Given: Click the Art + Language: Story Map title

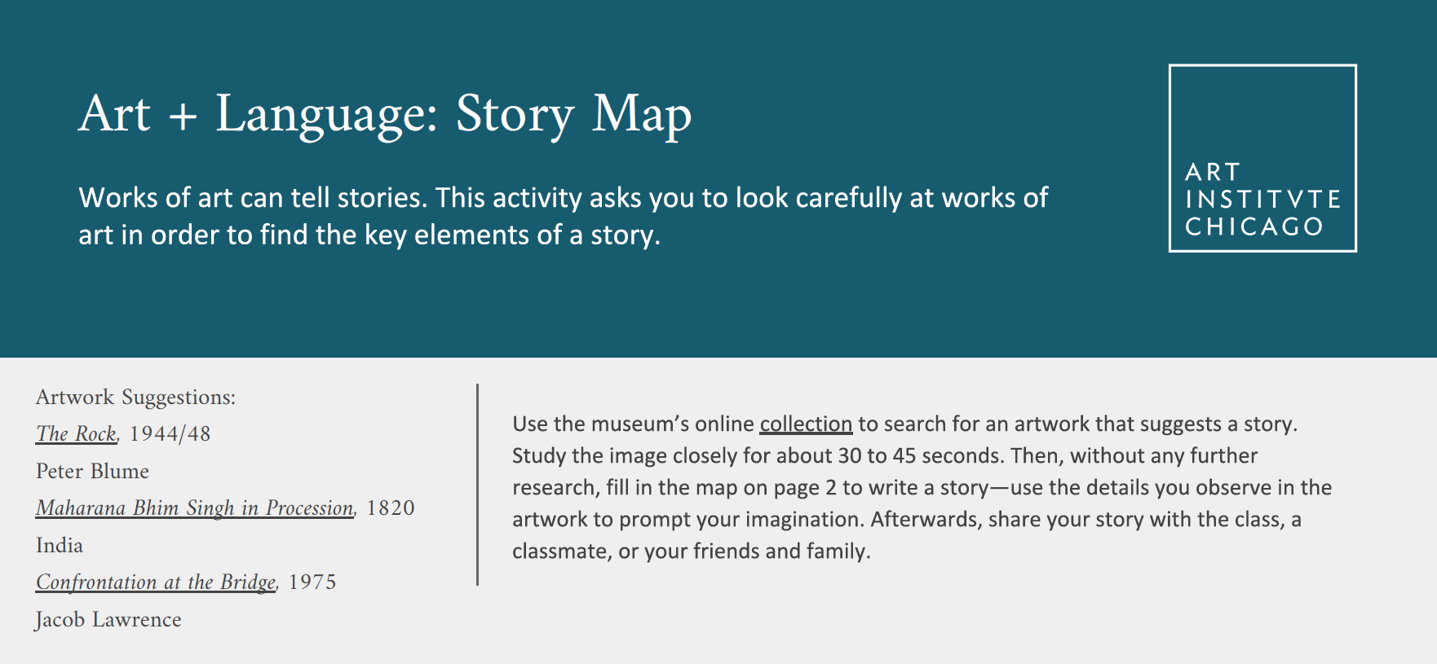Looking at the screenshot, I should coord(385,114).
